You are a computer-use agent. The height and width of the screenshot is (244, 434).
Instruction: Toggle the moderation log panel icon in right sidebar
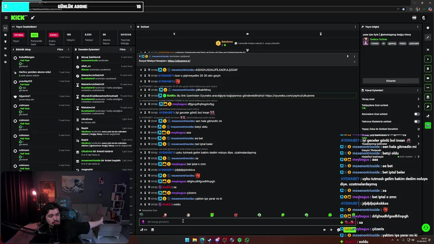(428, 69)
